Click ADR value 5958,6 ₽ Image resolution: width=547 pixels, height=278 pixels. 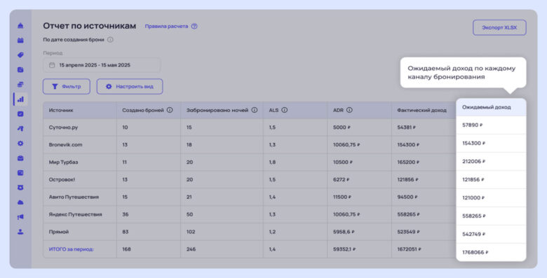coord(344,232)
